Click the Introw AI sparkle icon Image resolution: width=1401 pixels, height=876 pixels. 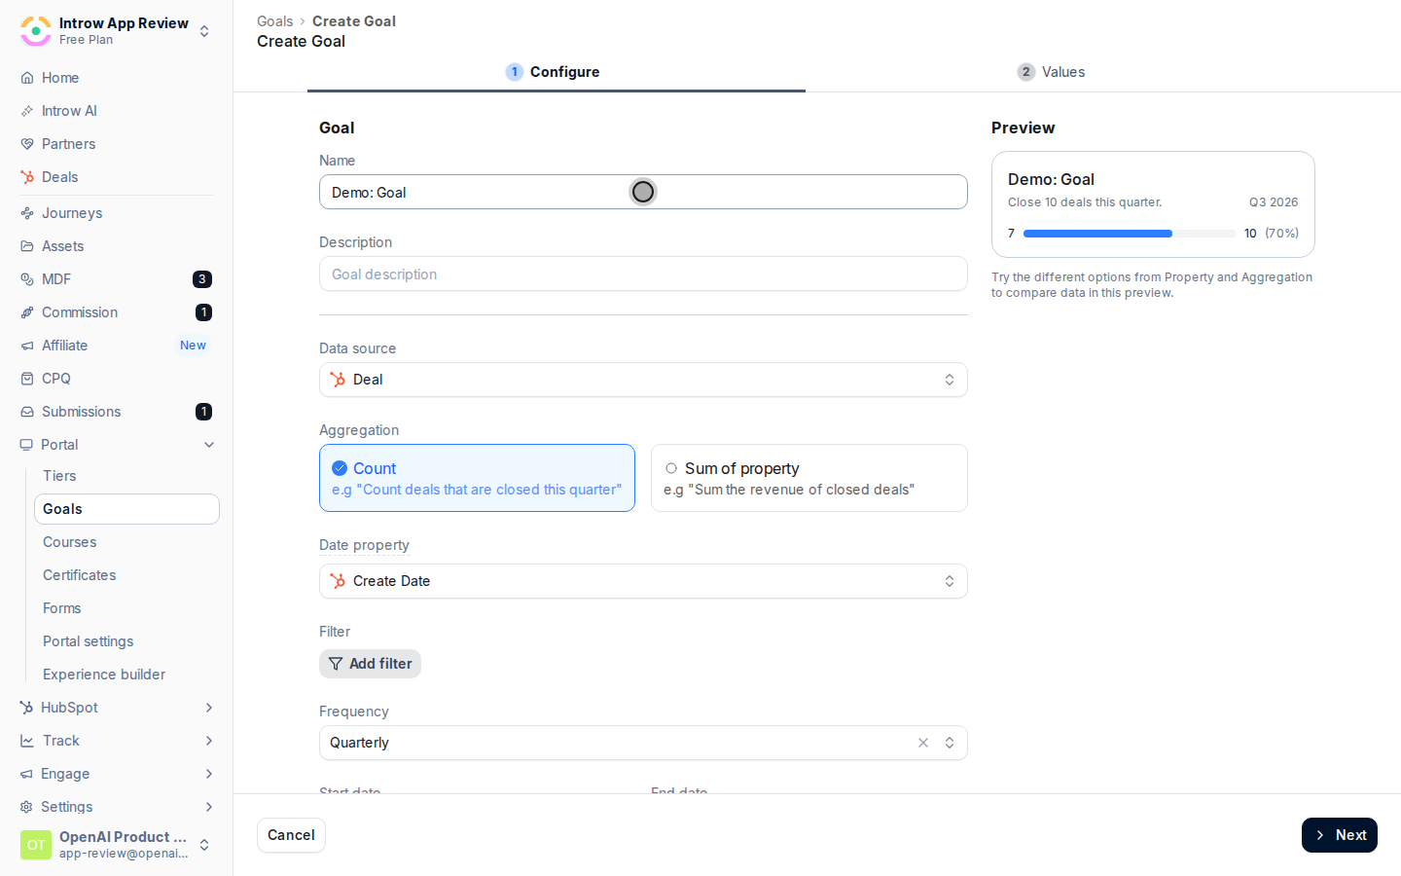coord(27,111)
